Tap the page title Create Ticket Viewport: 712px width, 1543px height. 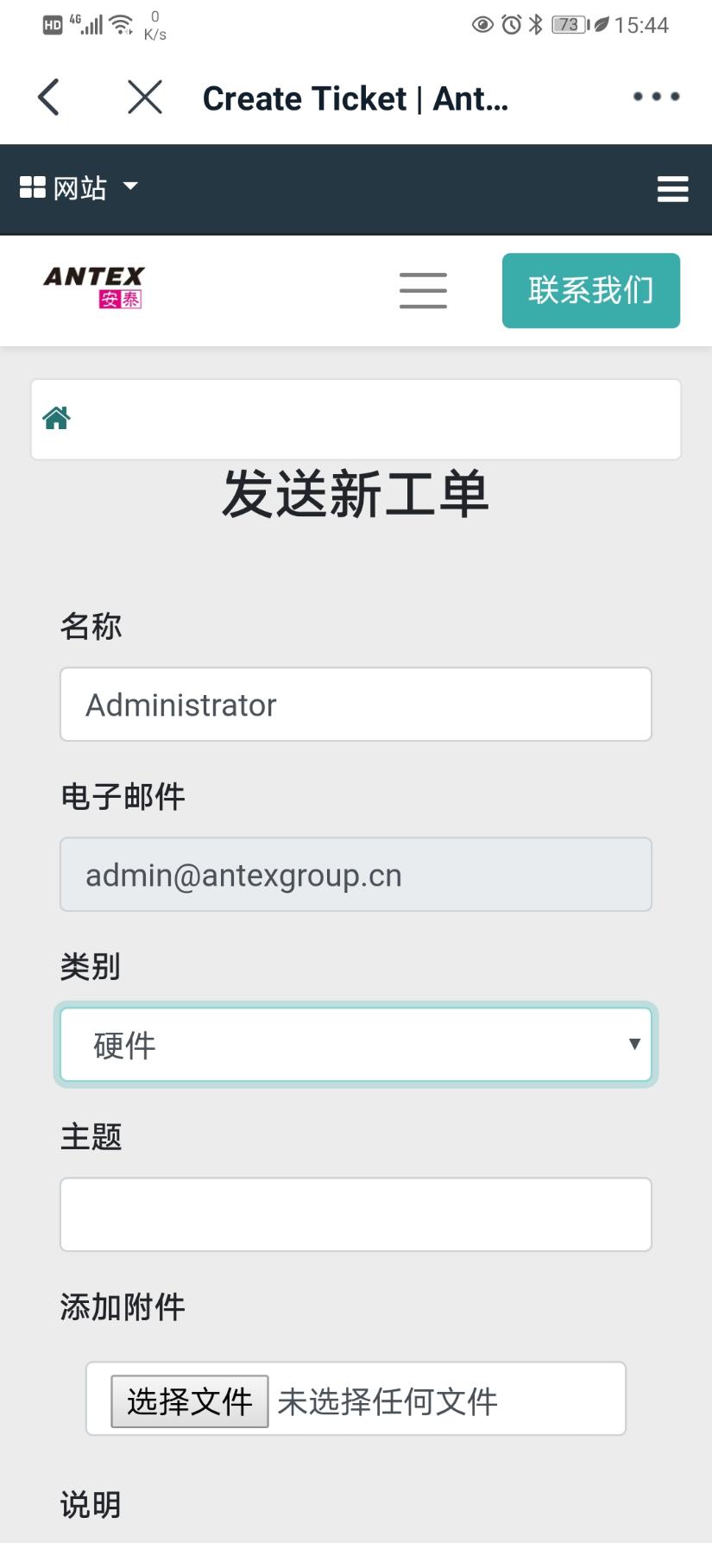355,98
